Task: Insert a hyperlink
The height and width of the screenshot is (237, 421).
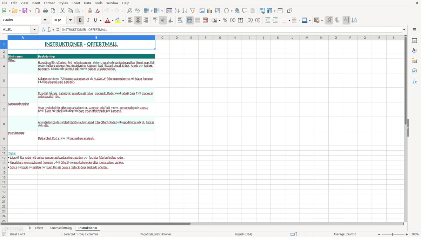Action: (x=237, y=11)
